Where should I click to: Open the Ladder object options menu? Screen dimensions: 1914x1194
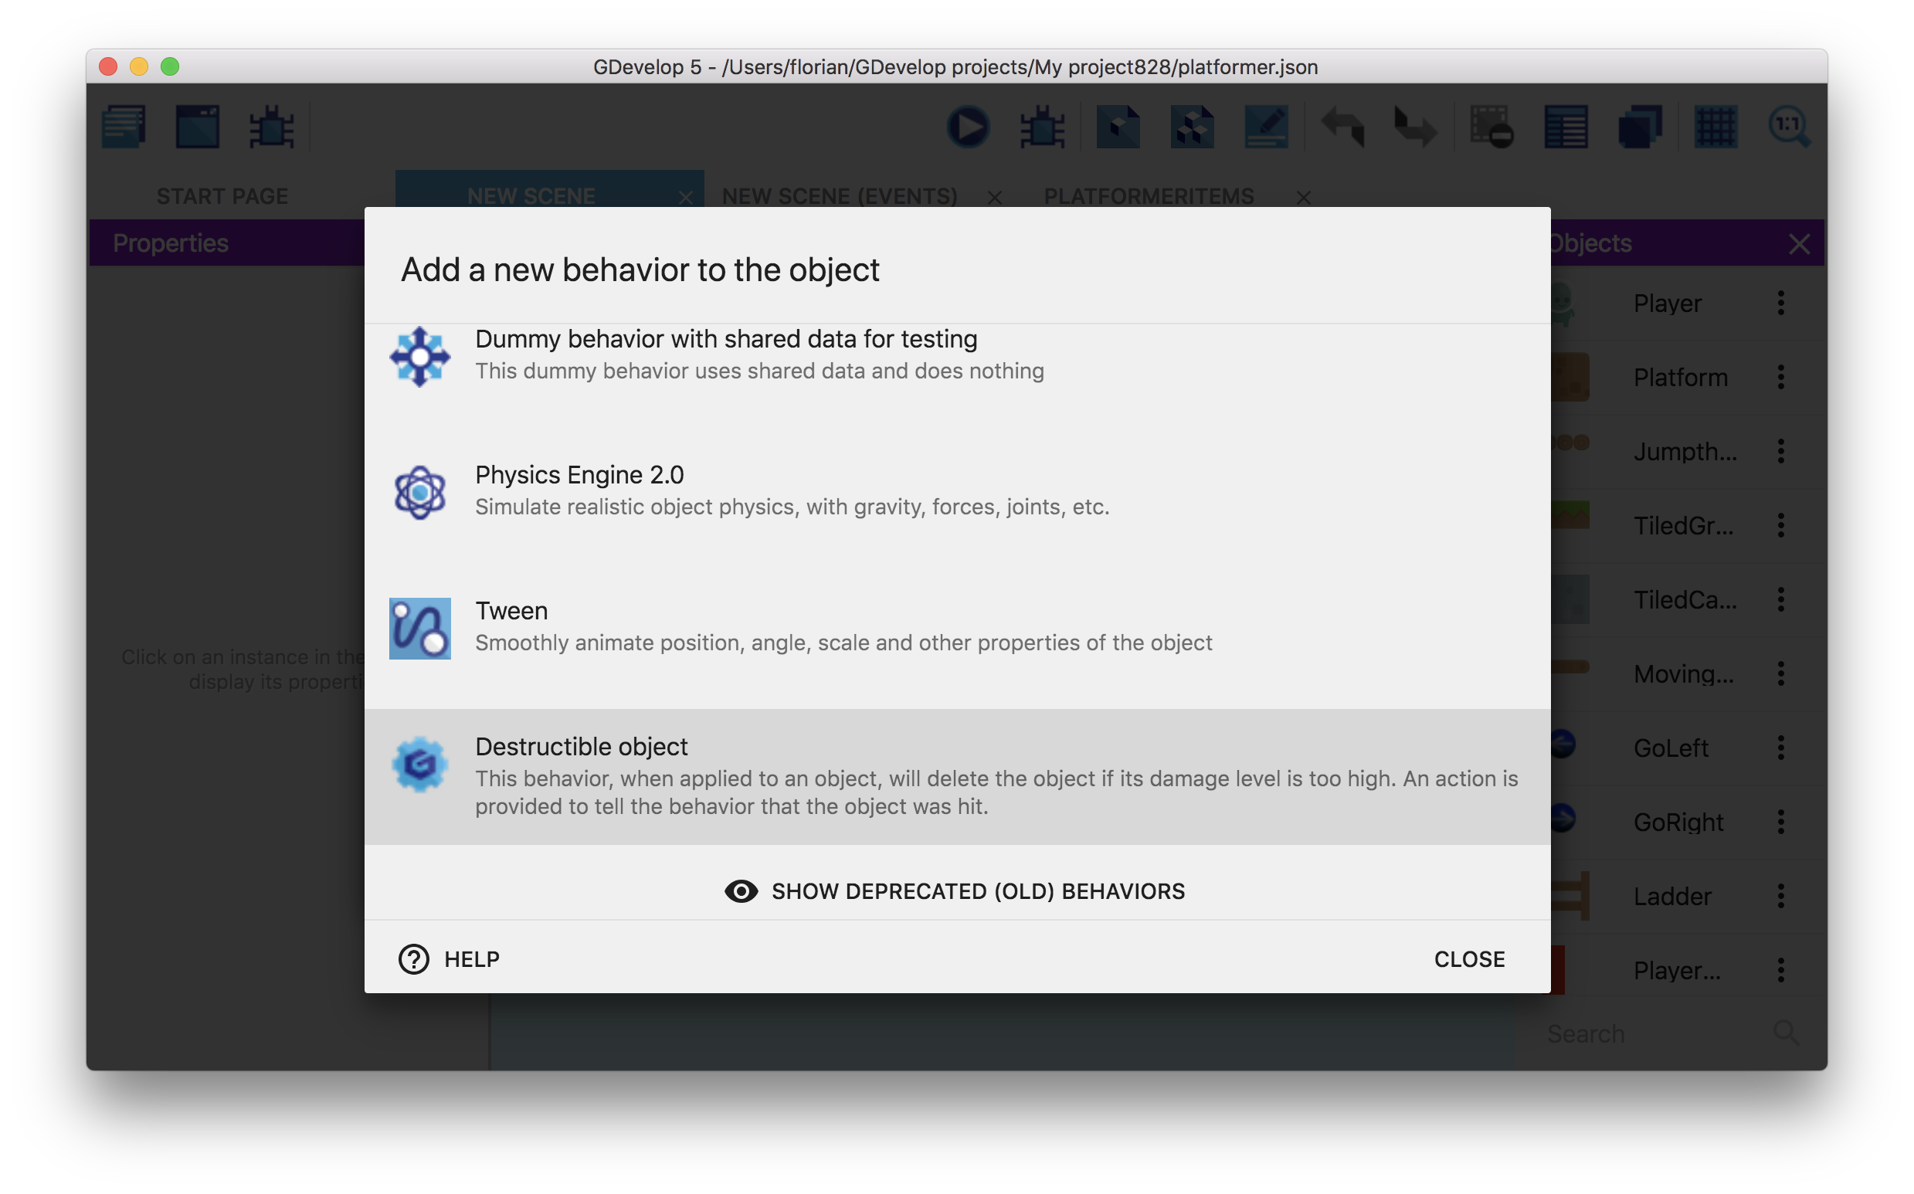click(1780, 896)
